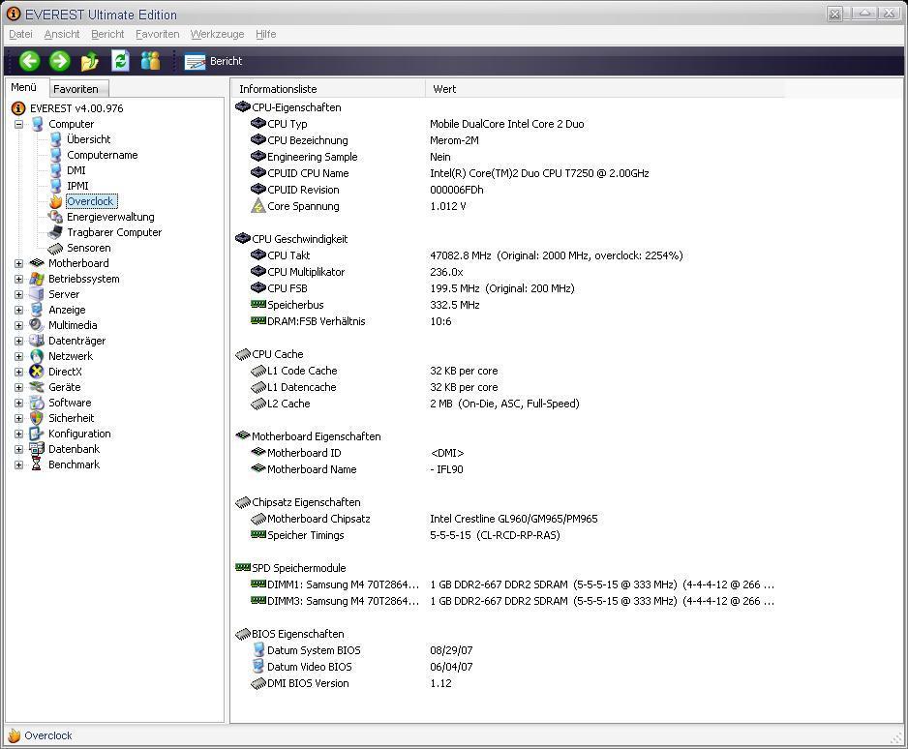Select IPMI in the tree
The image size is (908, 749).
77,186
